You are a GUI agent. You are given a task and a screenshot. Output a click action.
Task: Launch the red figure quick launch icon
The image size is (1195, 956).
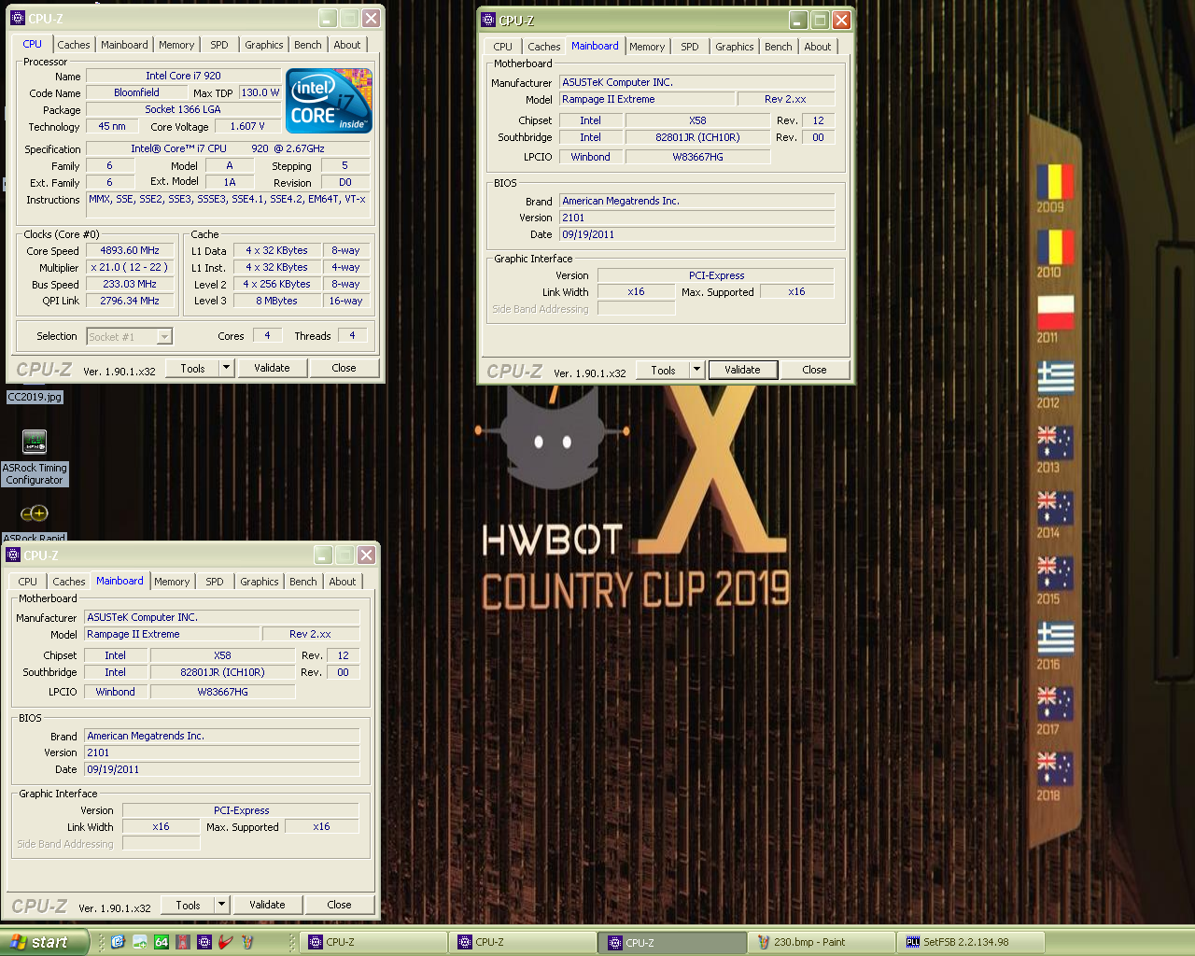183,942
